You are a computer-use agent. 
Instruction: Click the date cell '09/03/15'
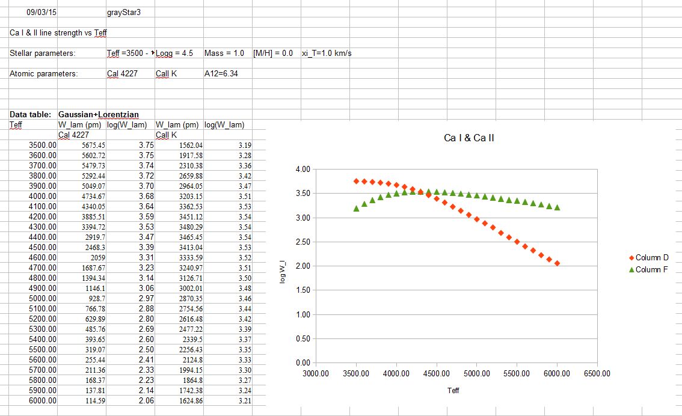pos(38,12)
